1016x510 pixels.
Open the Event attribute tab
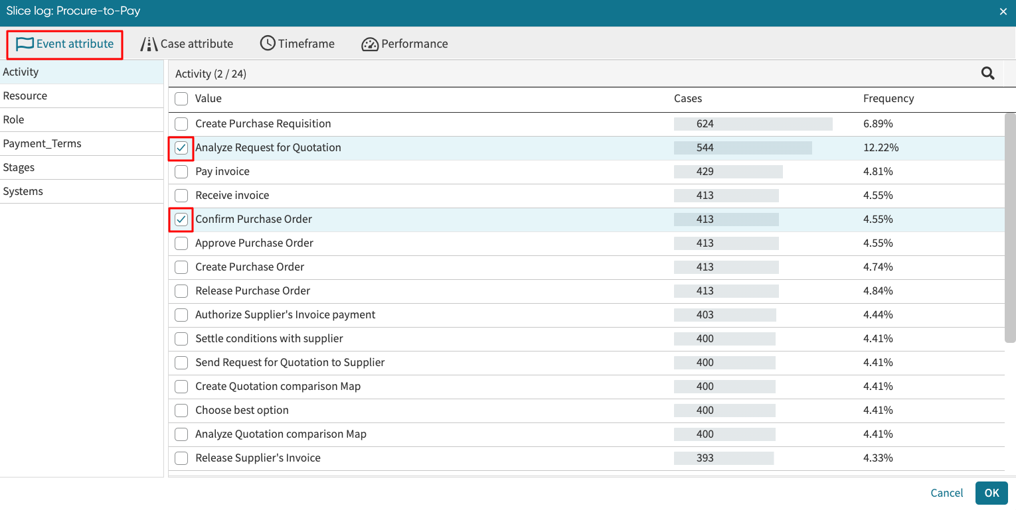pos(65,44)
